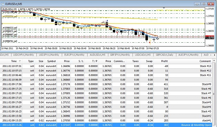Minimize the EURUSDct,M5 chart window
Viewport: 217px width, 127px height.
[x=197, y=4]
